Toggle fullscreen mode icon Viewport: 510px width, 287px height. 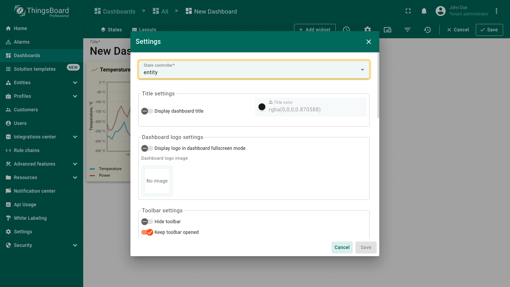coord(408,11)
